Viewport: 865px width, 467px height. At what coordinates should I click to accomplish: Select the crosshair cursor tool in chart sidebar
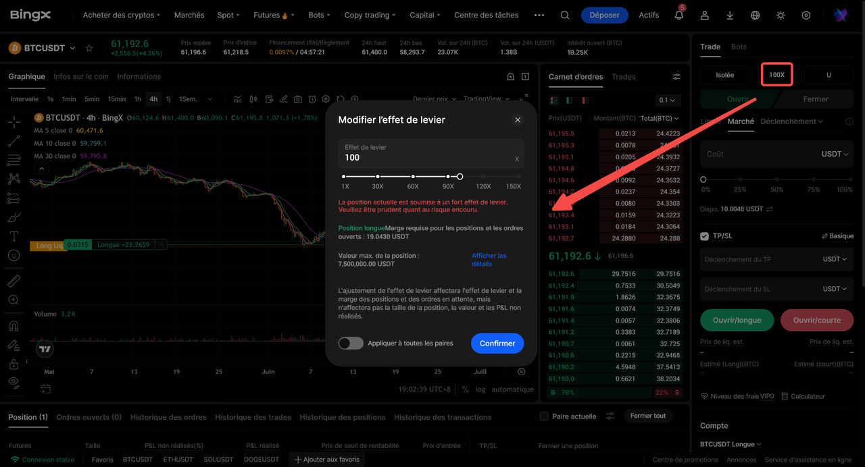(14, 122)
